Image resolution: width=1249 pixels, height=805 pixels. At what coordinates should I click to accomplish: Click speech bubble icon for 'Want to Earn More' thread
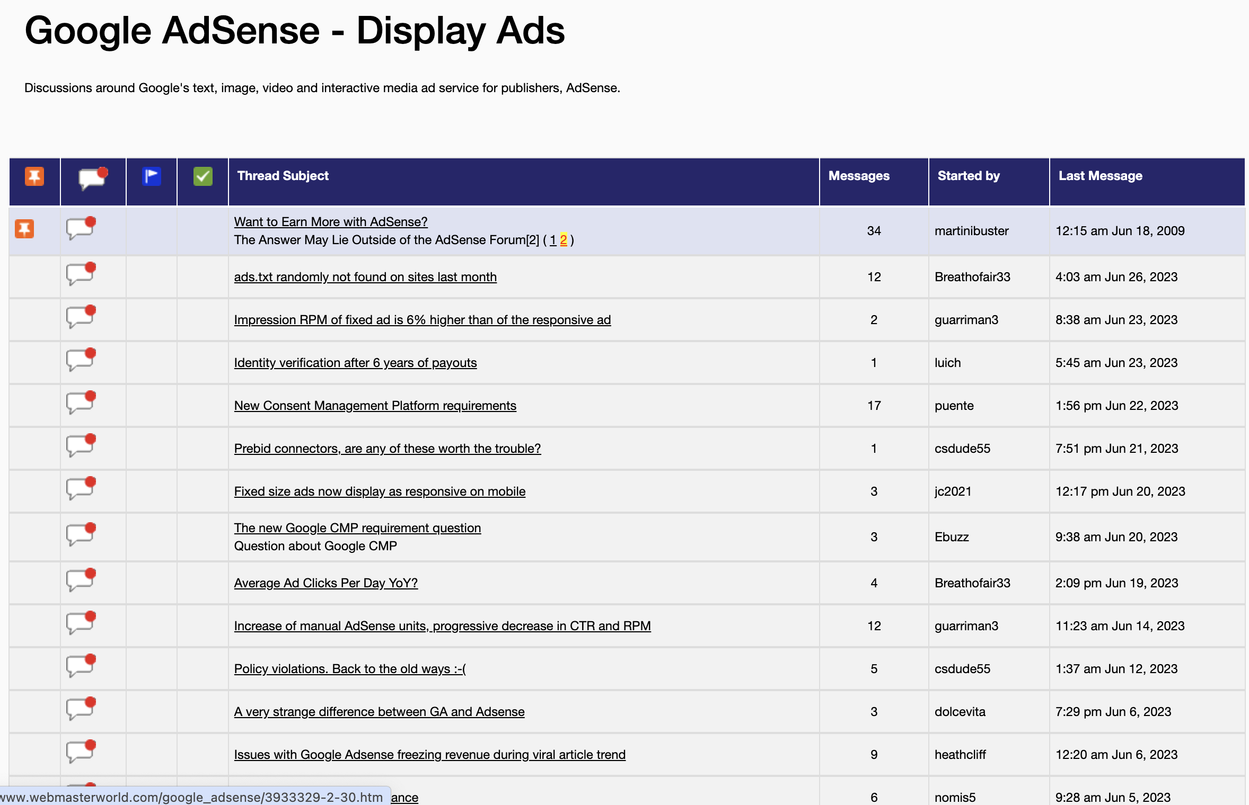[x=81, y=228]
